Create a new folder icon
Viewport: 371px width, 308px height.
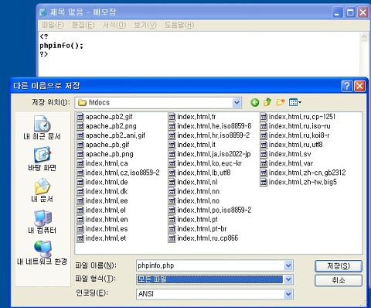pos(281,102)
